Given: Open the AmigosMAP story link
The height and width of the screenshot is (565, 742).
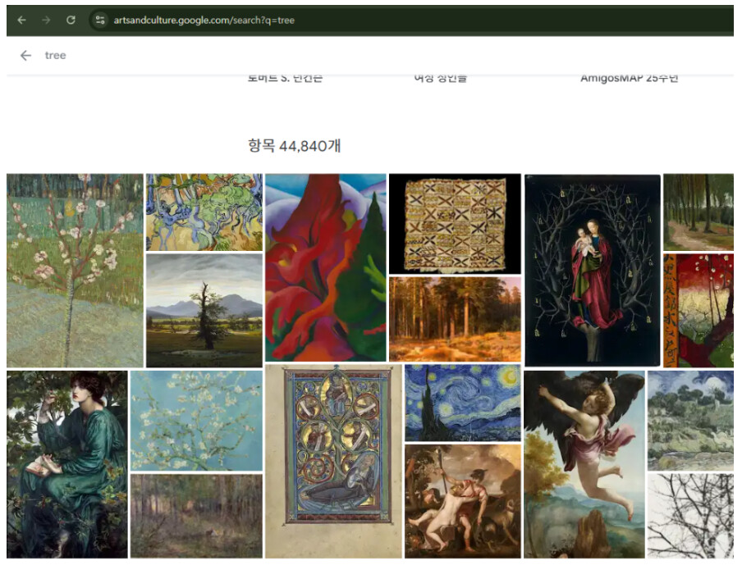Looking at the screenshot, I should click(629, 78).
